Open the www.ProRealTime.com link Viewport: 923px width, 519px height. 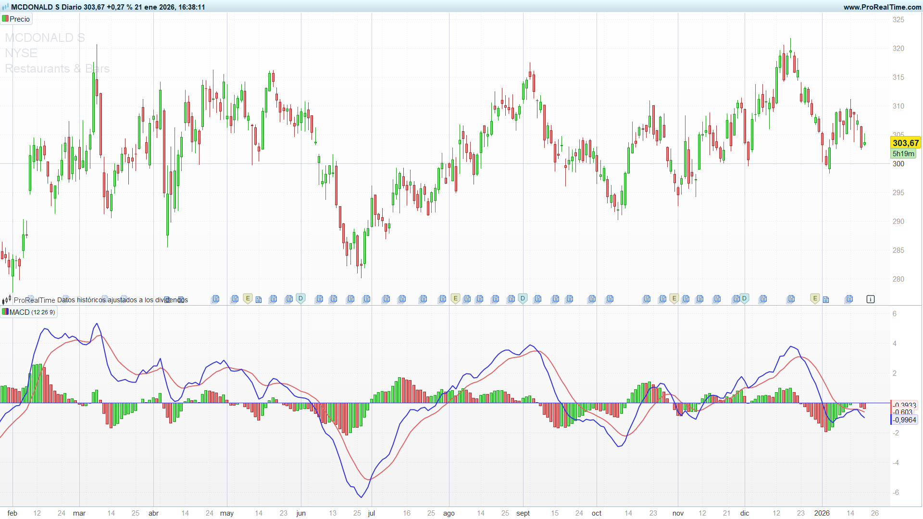[882, 7]
